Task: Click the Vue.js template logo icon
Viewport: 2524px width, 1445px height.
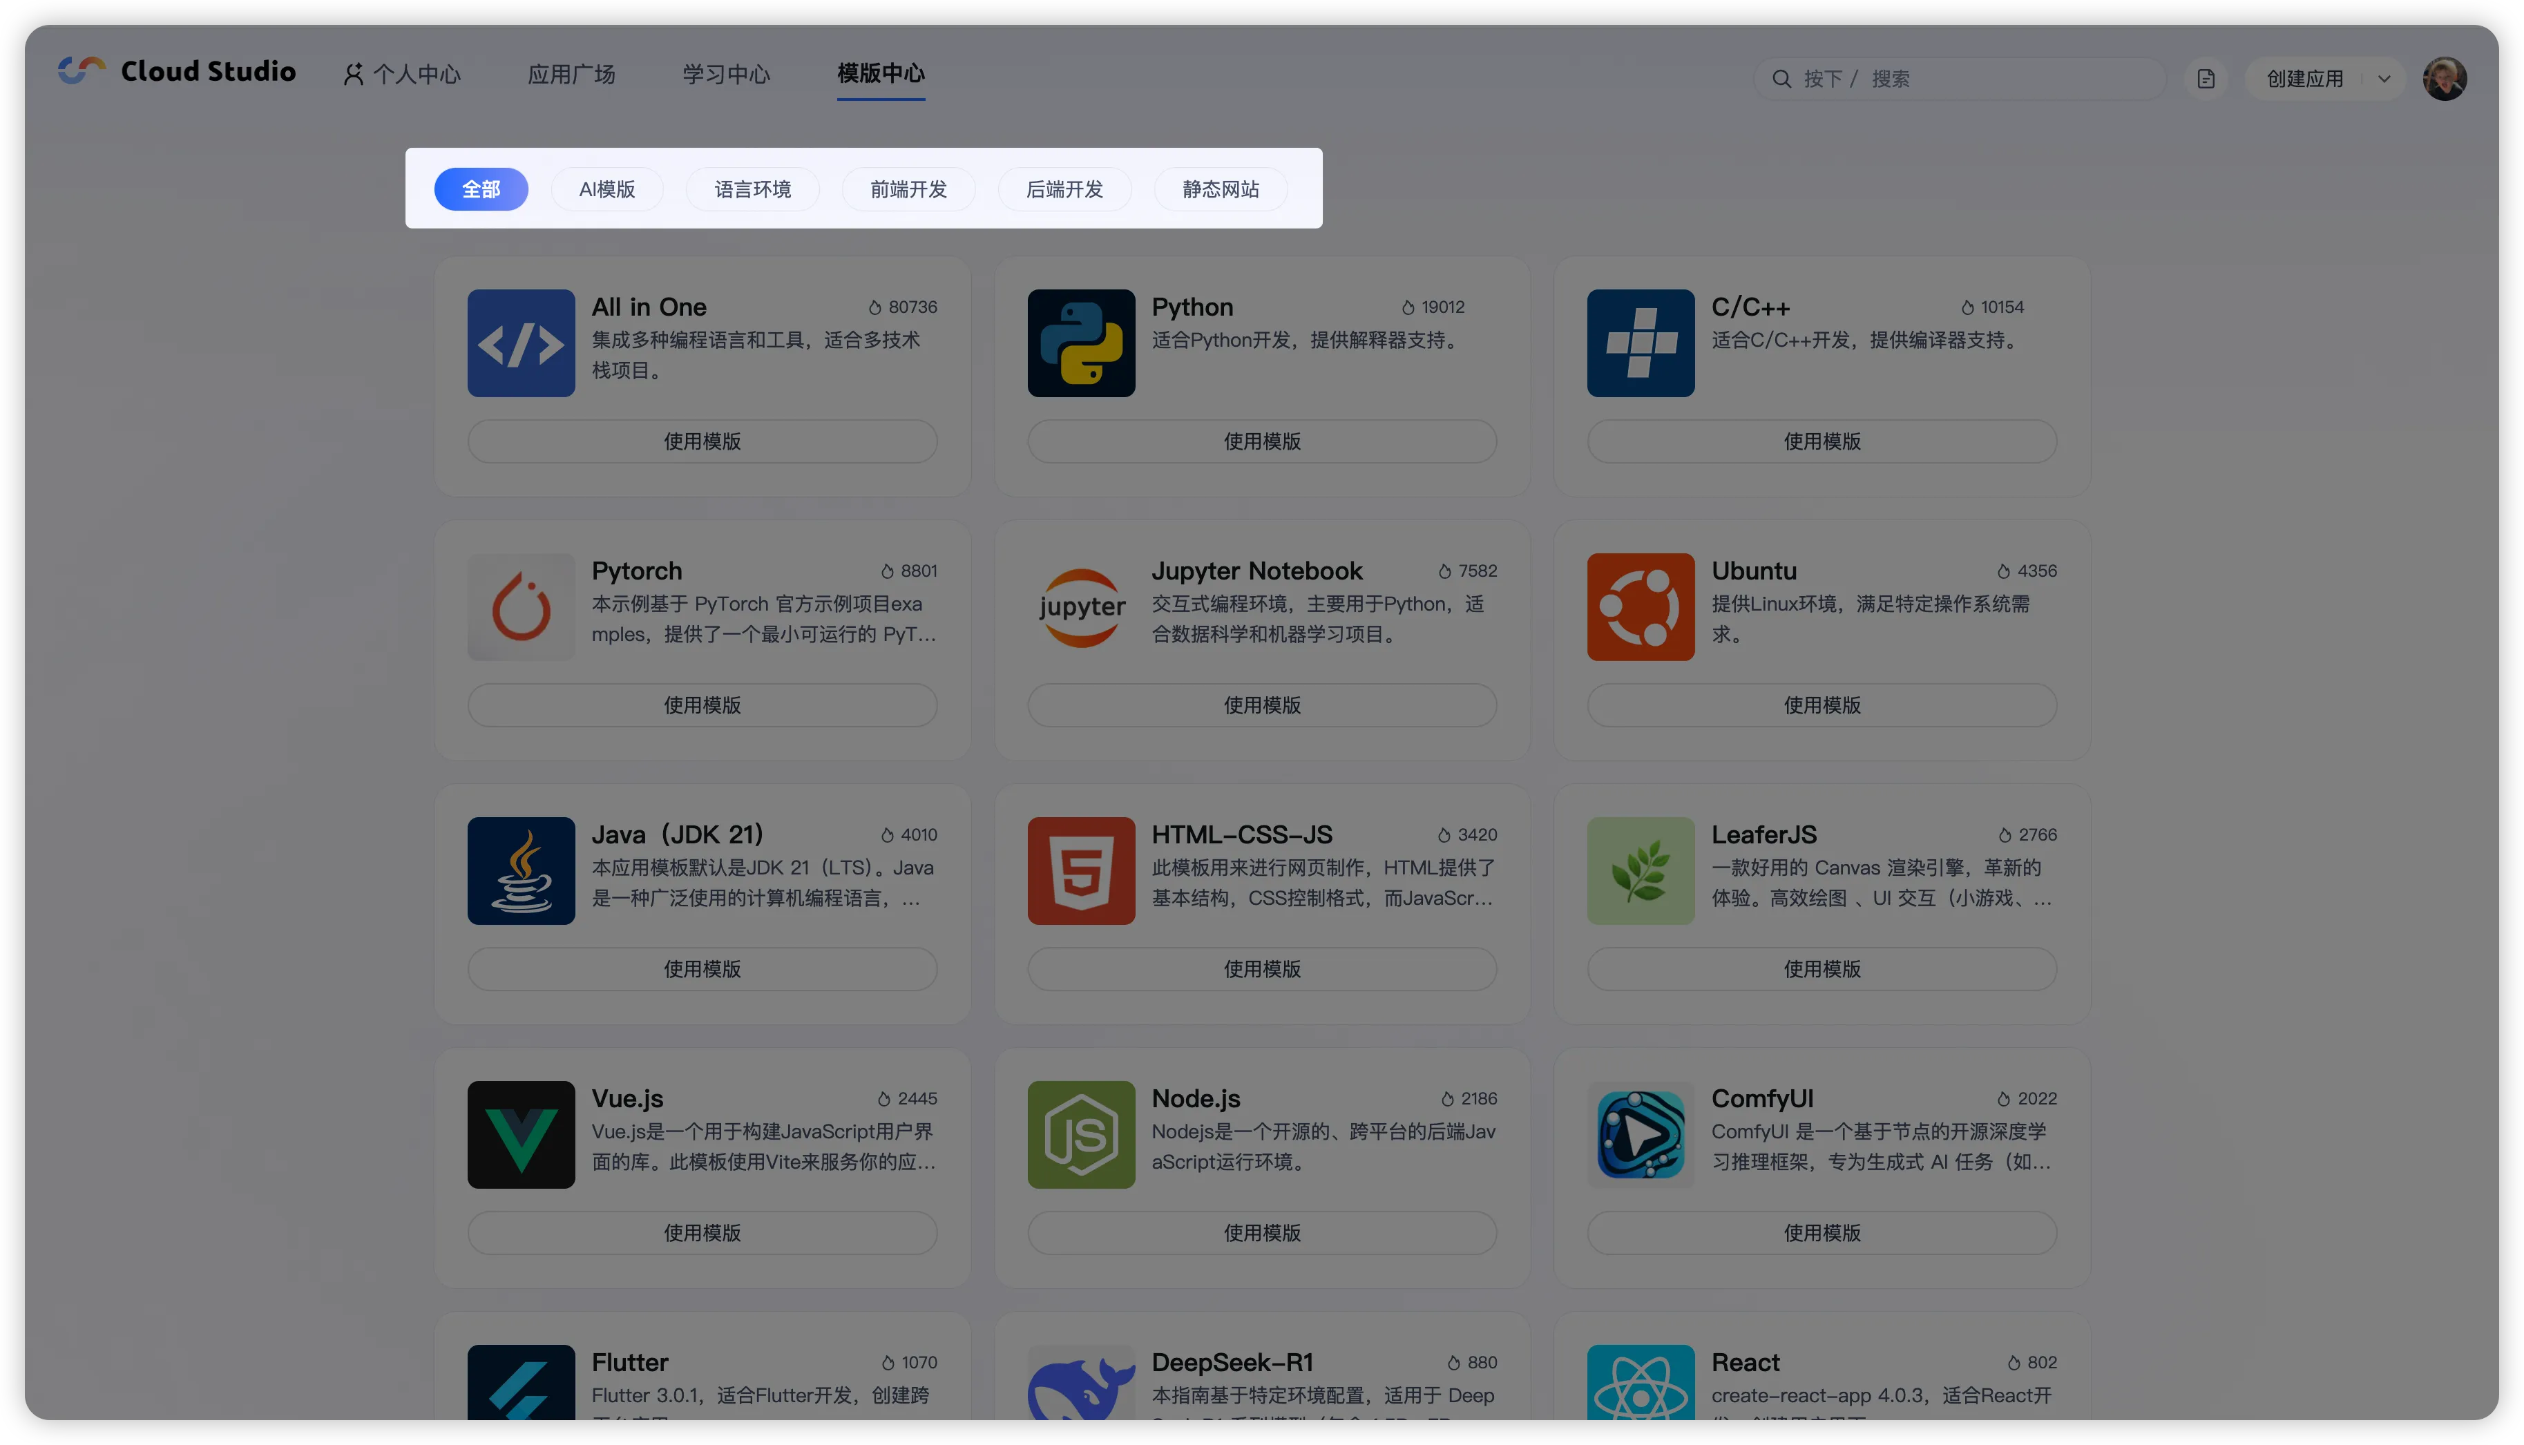Action: (x=521, y=1134)
